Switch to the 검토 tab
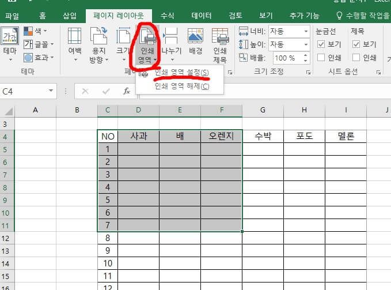This screenshot has width=391, height=290. tap(236, 16)
